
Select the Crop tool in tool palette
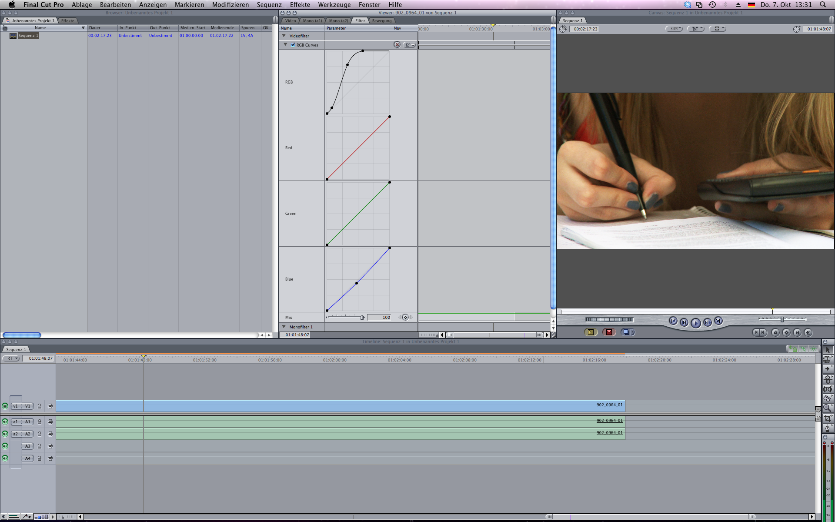point(828,418)
